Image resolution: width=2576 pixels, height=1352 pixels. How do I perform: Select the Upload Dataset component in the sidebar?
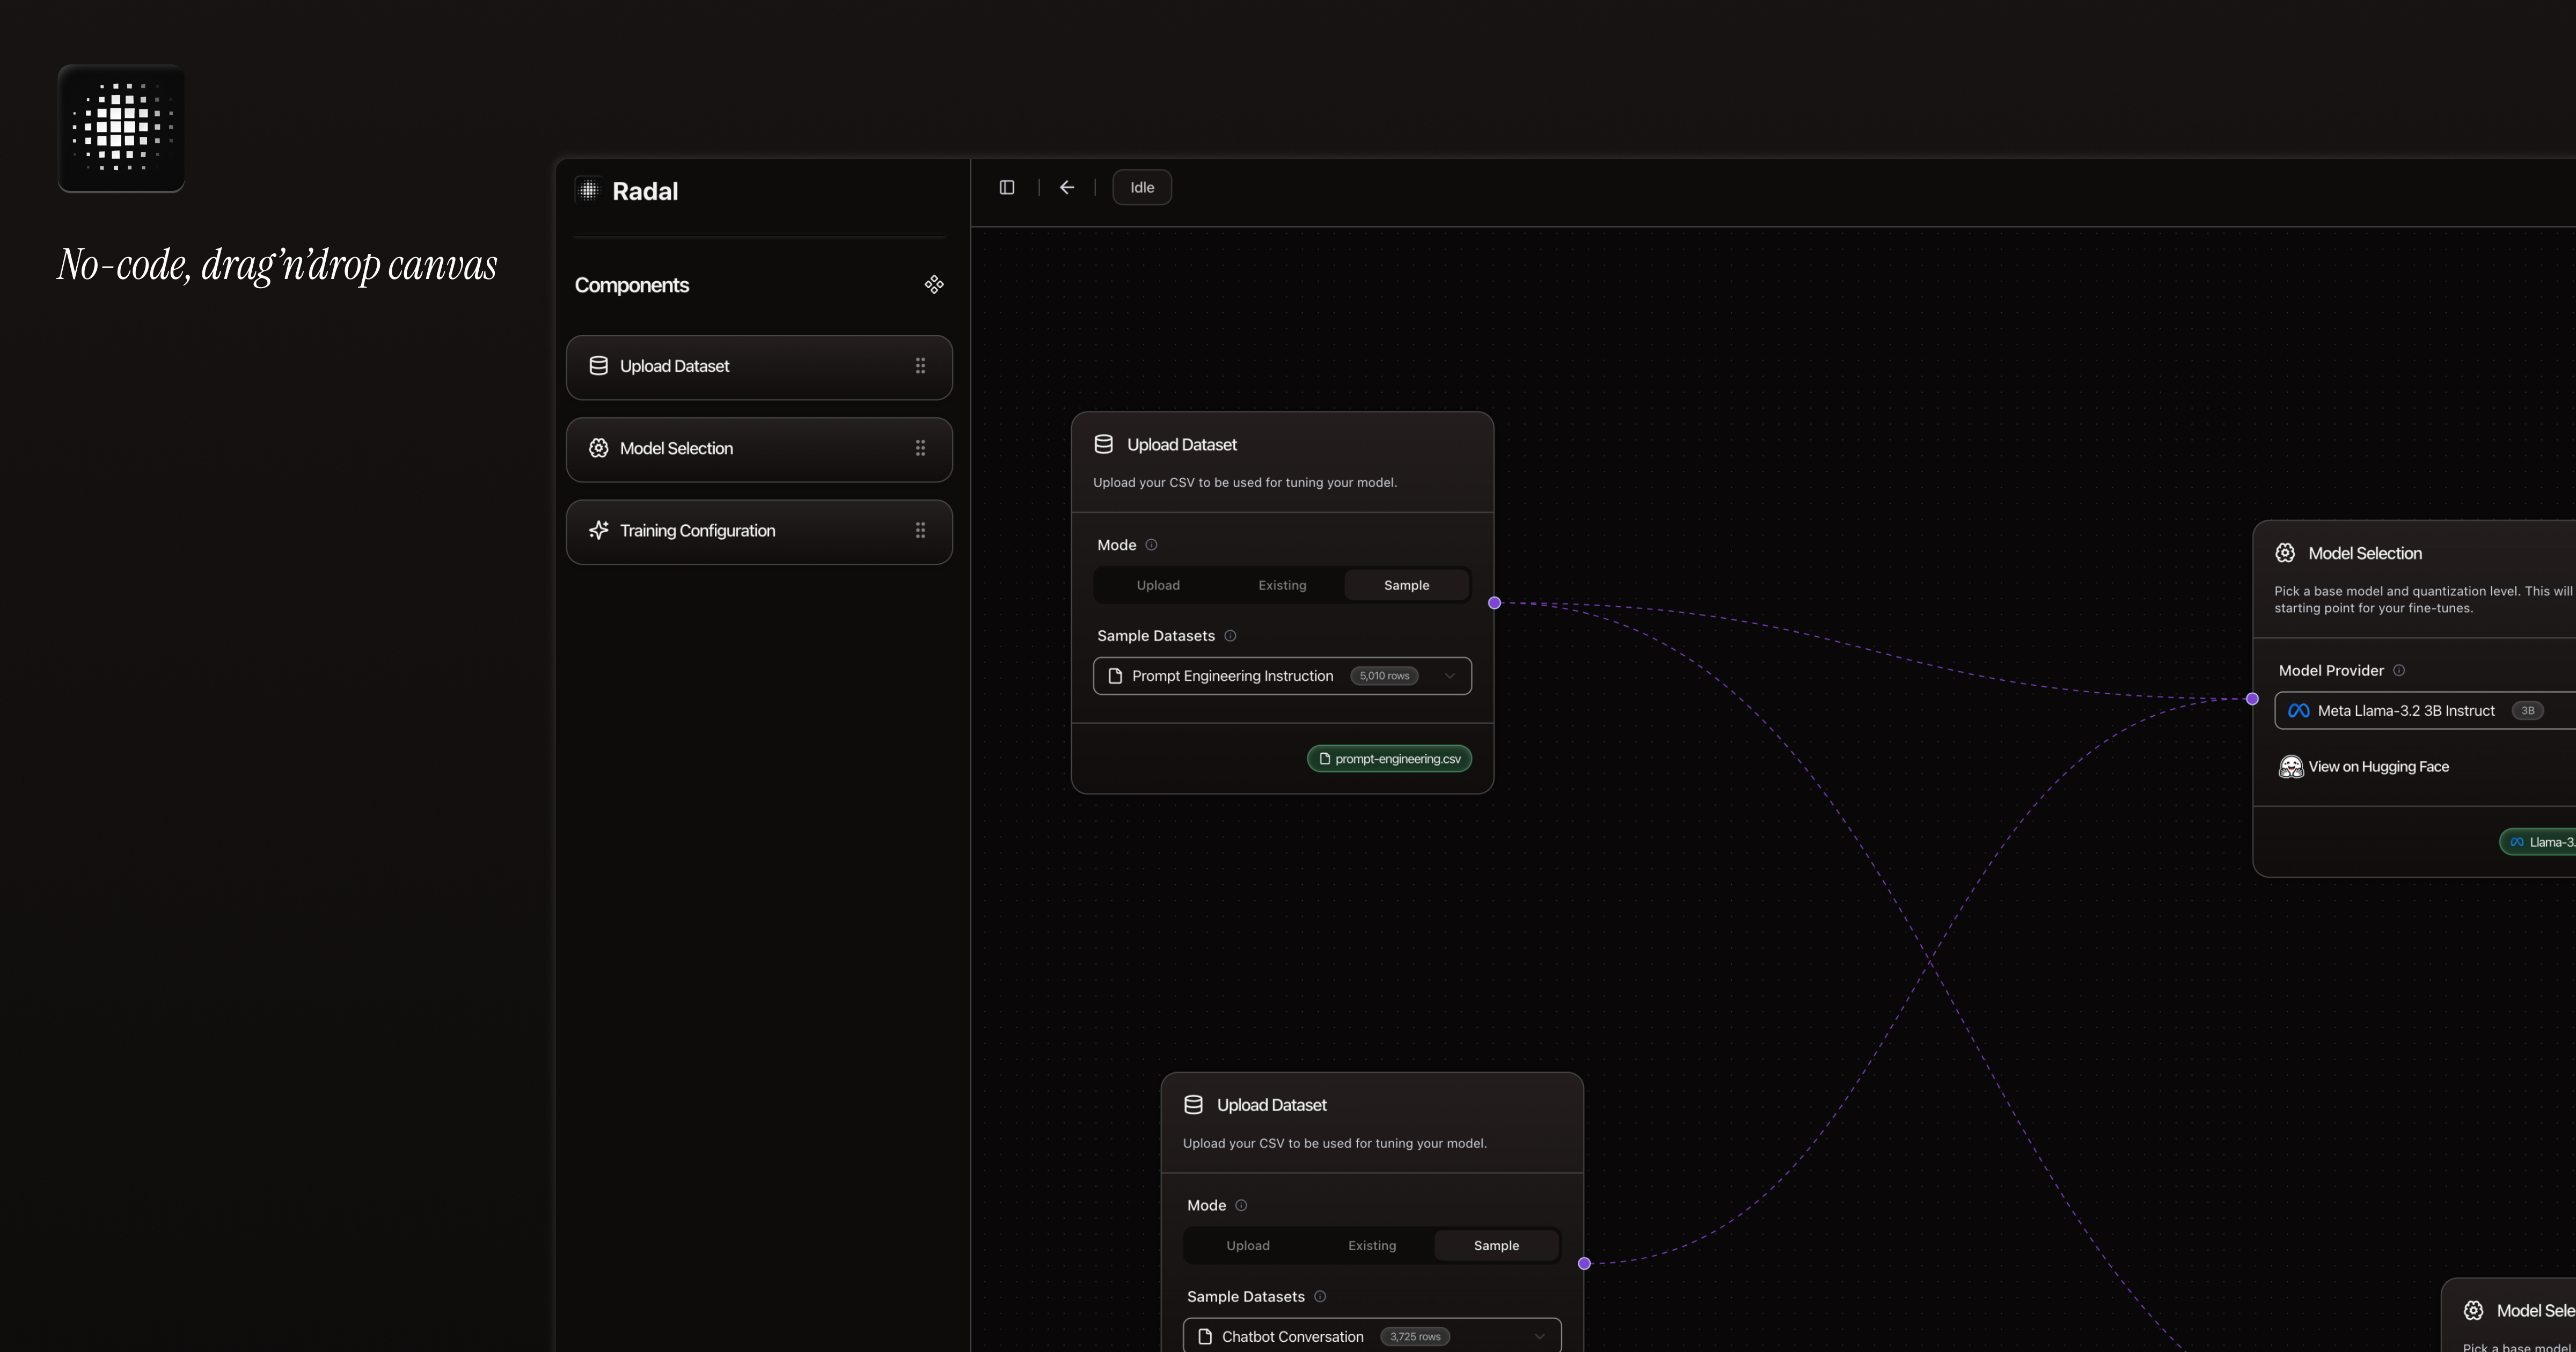coord(759,367)
